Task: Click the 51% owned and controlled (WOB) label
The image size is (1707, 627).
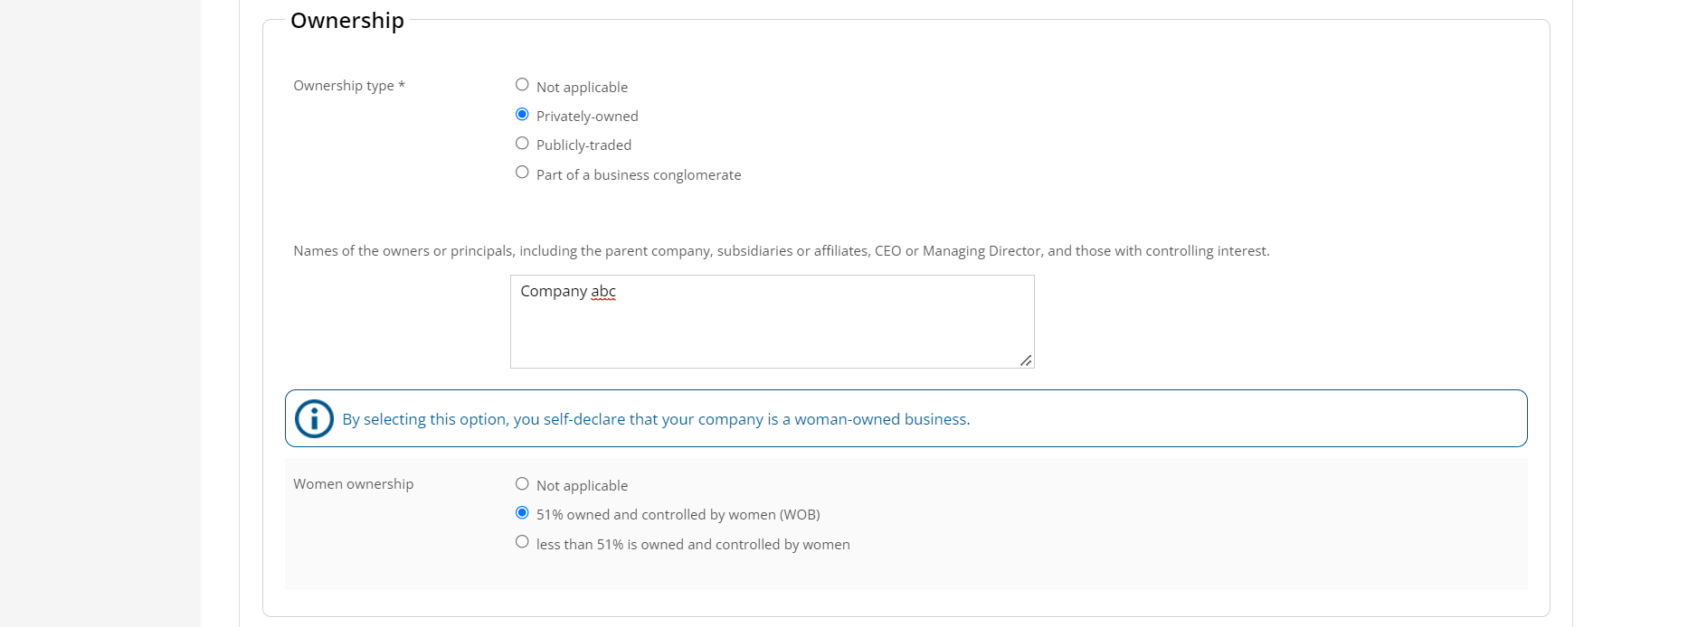Action: point(678,515)
